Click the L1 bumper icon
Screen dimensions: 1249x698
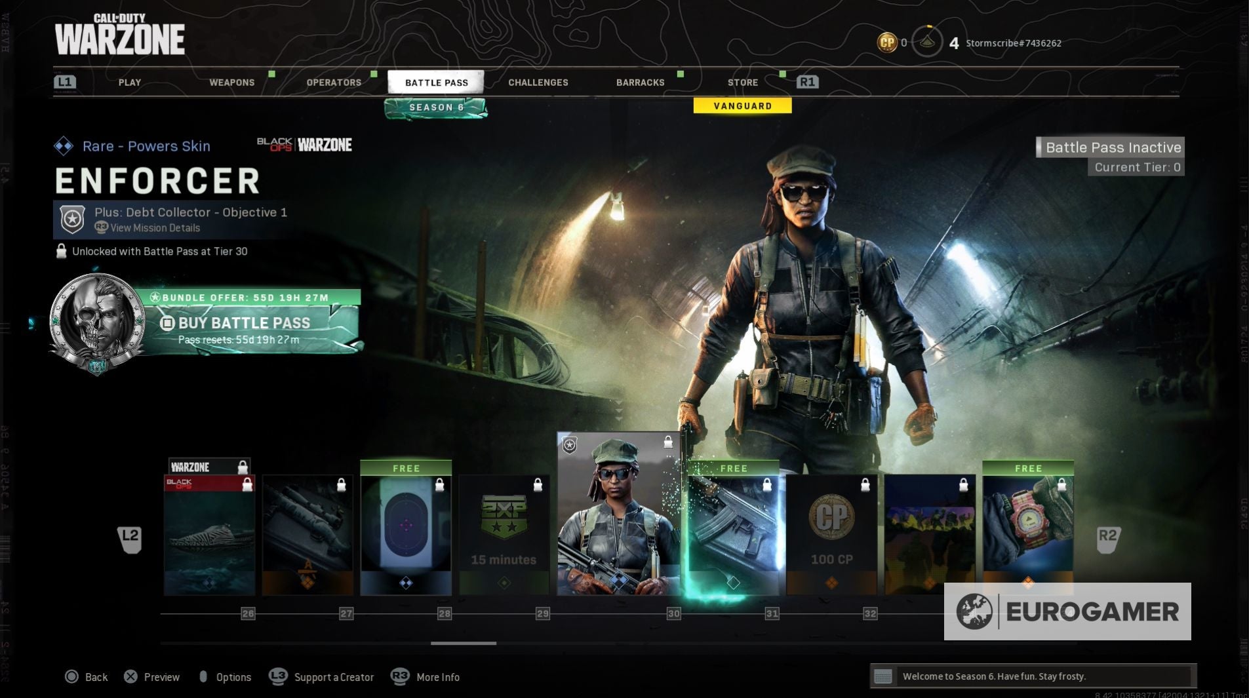coord(65,82)
